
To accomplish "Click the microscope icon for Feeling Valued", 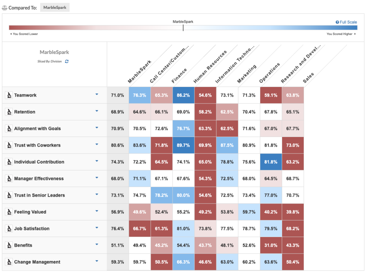I will (9, 212).
